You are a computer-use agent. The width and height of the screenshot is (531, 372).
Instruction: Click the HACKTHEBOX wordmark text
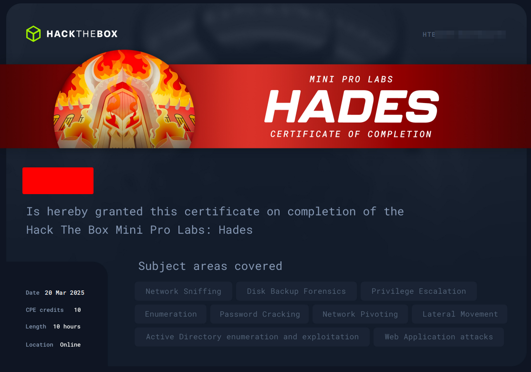tap(82, 34)
